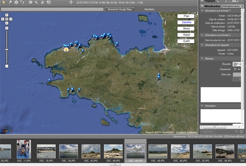The height and width of the screenshot is (166, 246).
Task: Click the metadata panel horizontal scrollbar
Action: pyautogui.click(x=215, y=127)
